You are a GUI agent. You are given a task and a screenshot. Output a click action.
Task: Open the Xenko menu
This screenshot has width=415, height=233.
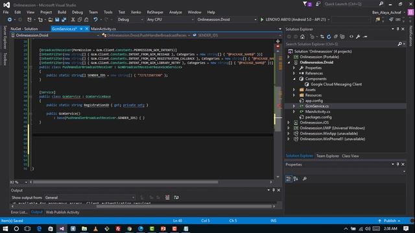136,12
